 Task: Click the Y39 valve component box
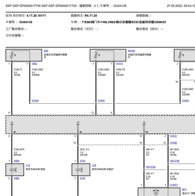click(x=81, y=170)
